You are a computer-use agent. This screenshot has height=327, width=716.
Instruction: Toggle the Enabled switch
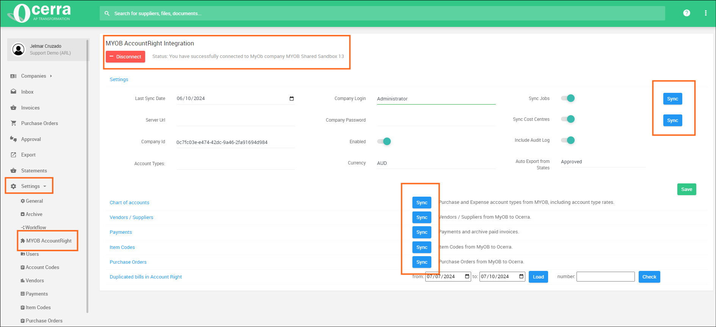[384, 141]
